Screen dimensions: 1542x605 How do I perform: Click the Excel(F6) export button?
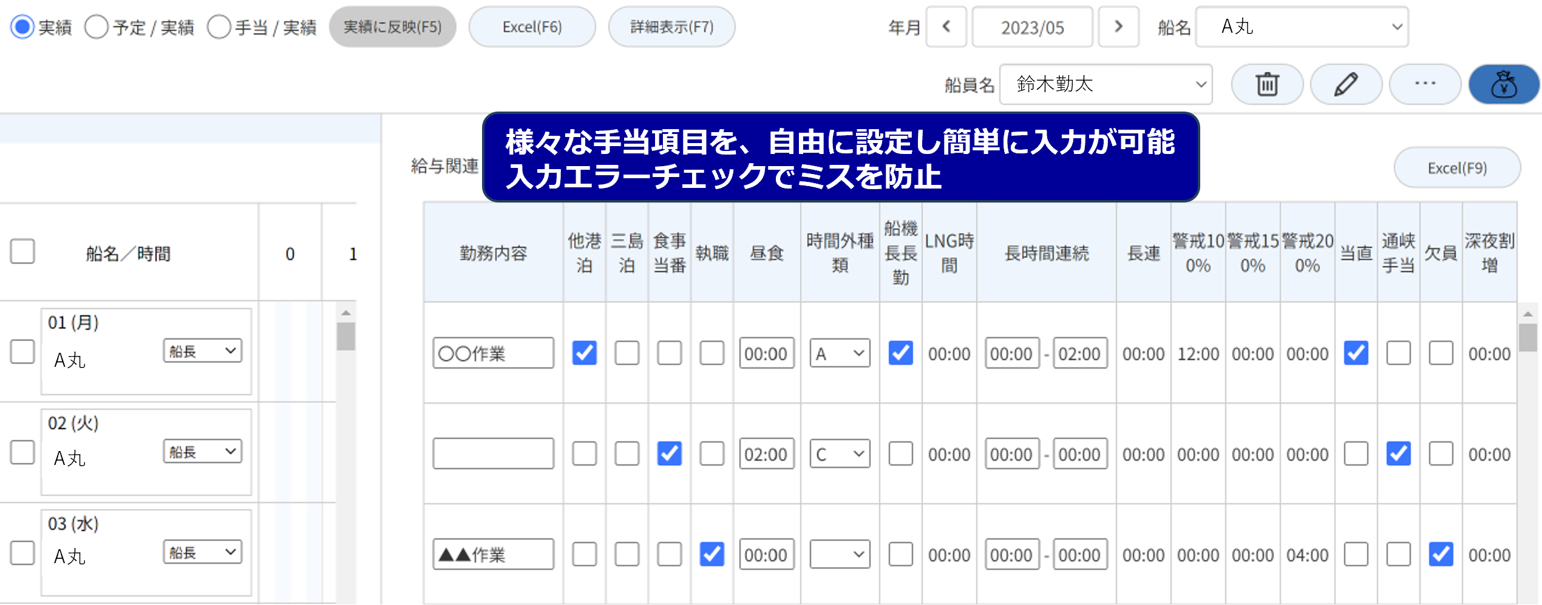point(532,27)
